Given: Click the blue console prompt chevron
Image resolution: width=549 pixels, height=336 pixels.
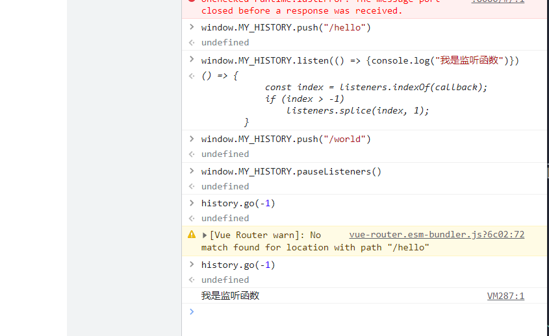Looking at the screenshot, I should [191, 312].
